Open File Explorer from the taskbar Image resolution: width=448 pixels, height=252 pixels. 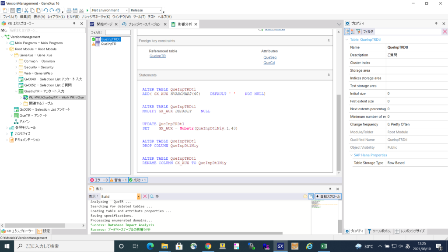click(164, 246)
